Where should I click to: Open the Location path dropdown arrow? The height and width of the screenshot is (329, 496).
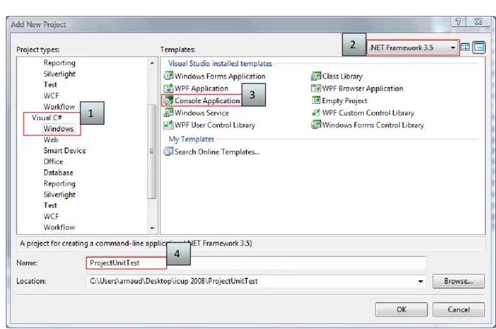click(x=421, y=281)
